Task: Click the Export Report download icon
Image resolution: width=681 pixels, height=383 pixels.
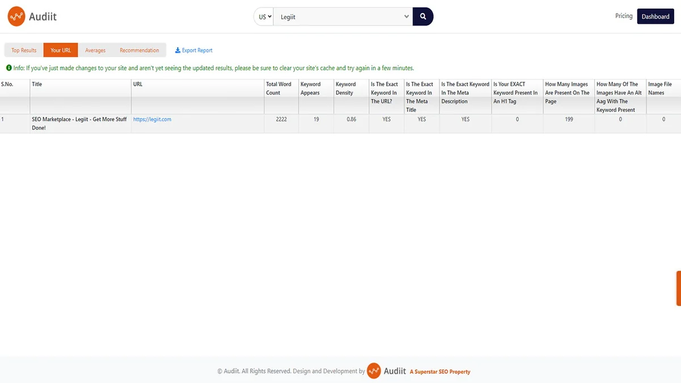Action: coord(178,50)
